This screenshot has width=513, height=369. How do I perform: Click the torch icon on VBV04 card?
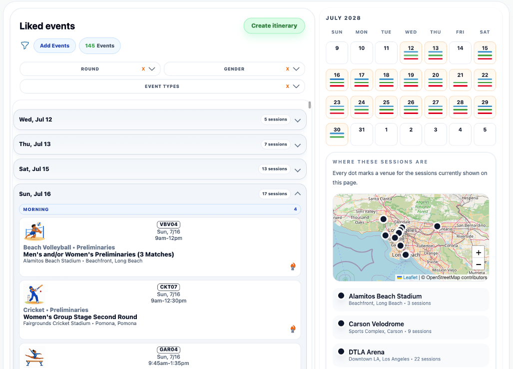pos(293,266)
